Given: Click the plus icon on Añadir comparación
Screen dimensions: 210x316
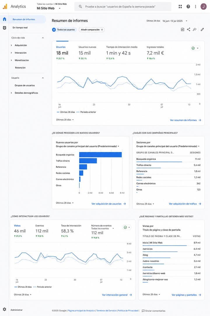Looking at the screenshot, I should pyautogui.click(x=102, y=30).
